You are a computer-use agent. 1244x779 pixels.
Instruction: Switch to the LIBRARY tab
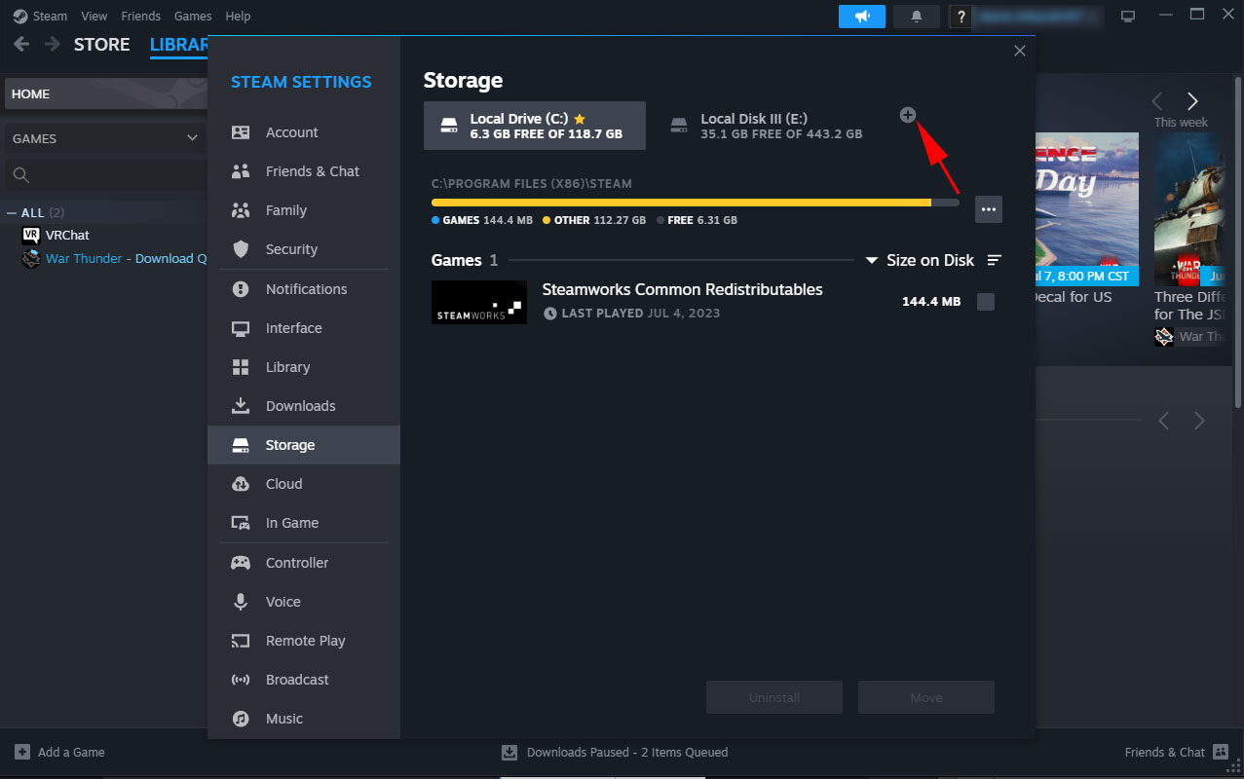[179, 45]
